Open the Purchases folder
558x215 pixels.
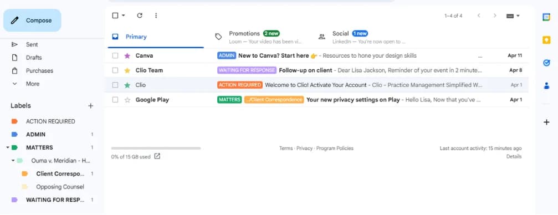pyautogui.click(x=39, y=71)
